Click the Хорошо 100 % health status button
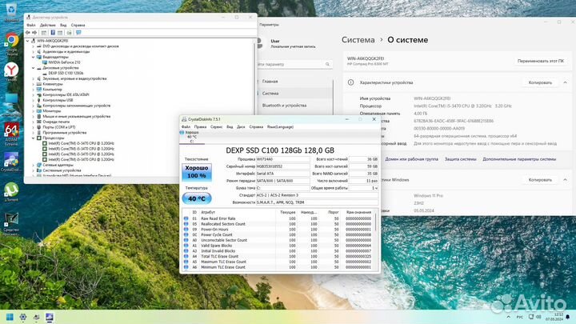The width and height of the screenshot is (576, 324). (197, 171)
